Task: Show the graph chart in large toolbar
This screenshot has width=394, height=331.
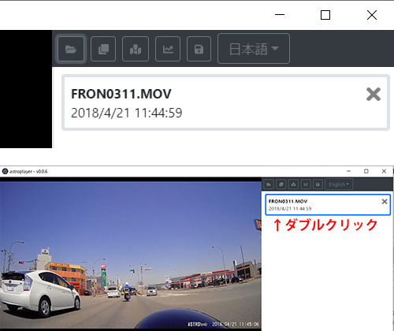Action: click(x=168, y=49)
